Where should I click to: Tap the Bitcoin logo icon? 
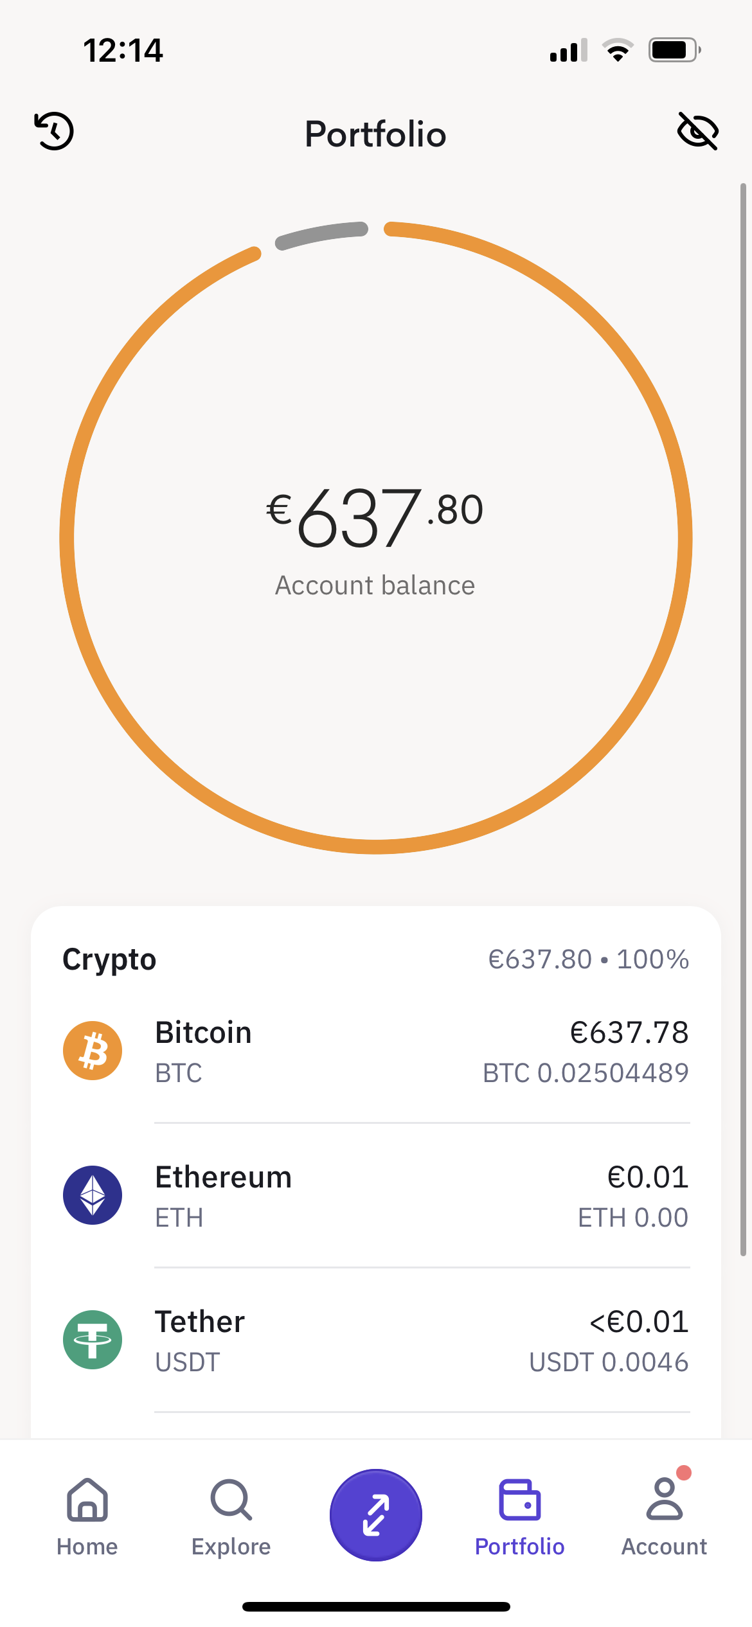tap(93, 1051)
